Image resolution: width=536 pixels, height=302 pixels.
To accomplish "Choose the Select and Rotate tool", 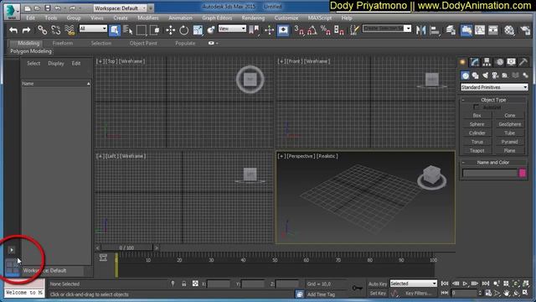I will 184,30.
